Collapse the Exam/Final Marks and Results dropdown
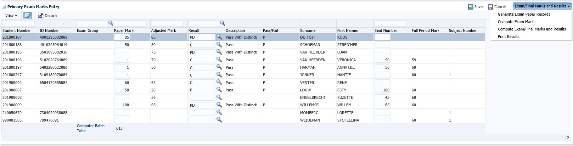This screenshot has height=146, width=573. click(542, 6)
